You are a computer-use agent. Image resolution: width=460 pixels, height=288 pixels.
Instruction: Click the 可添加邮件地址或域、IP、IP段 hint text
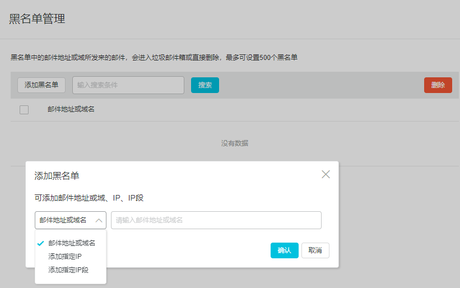point(89,198)
